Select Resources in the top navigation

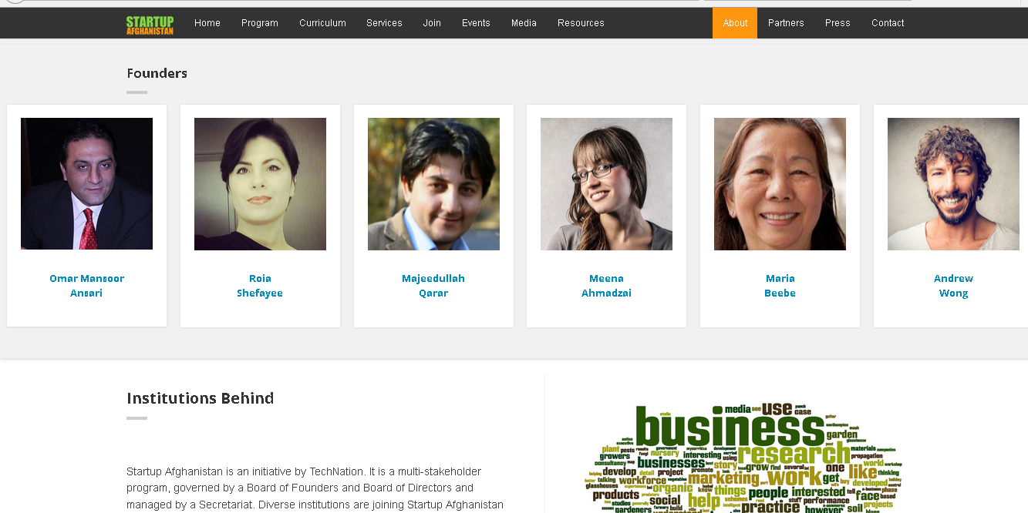tap(581, 23)
